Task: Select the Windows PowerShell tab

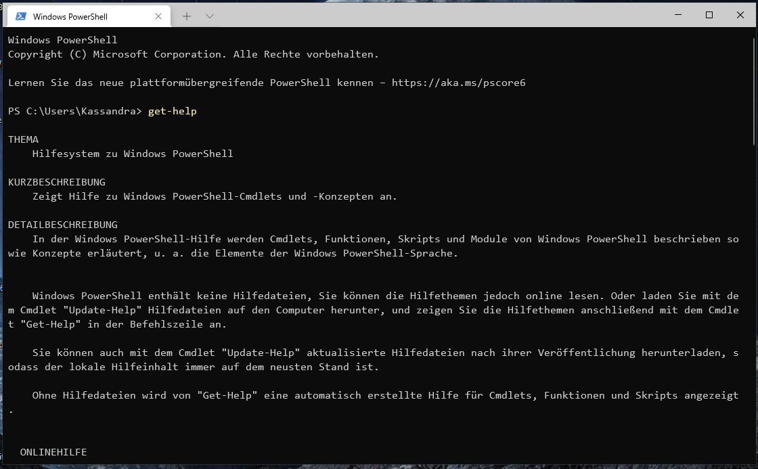Action: click(x=89, y=16)
